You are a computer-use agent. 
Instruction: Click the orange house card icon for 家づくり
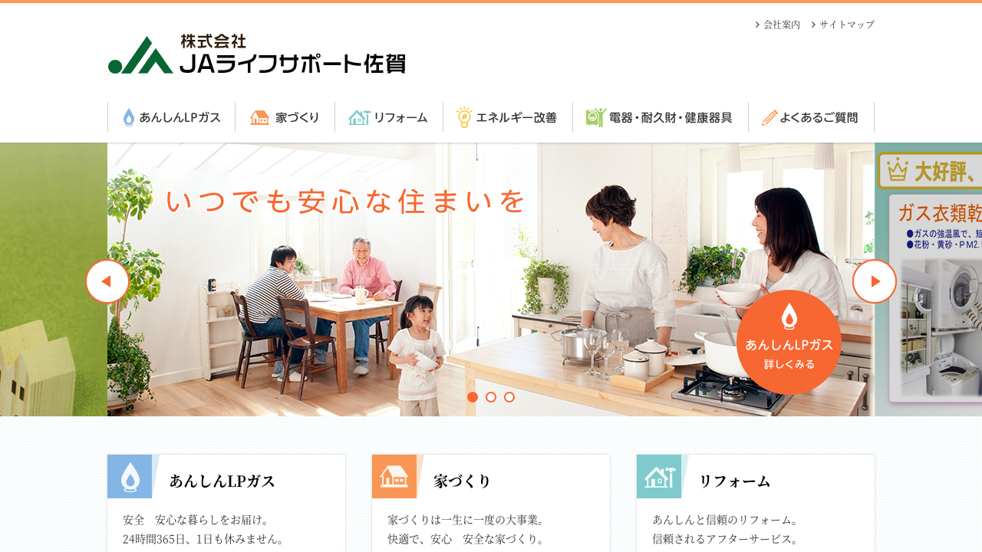[394, 476]
